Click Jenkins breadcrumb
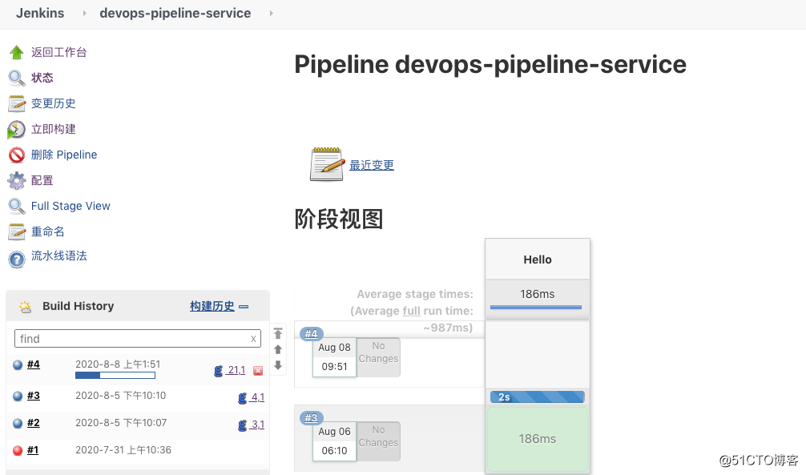This screenshot has height=475, width=806. (40, 14)
